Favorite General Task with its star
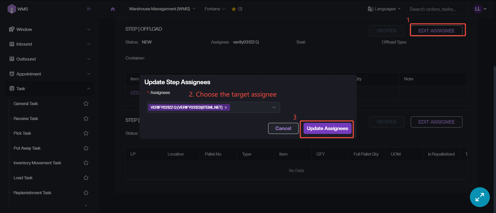This screenshot has width=496, height=213. tap(86, 104)
